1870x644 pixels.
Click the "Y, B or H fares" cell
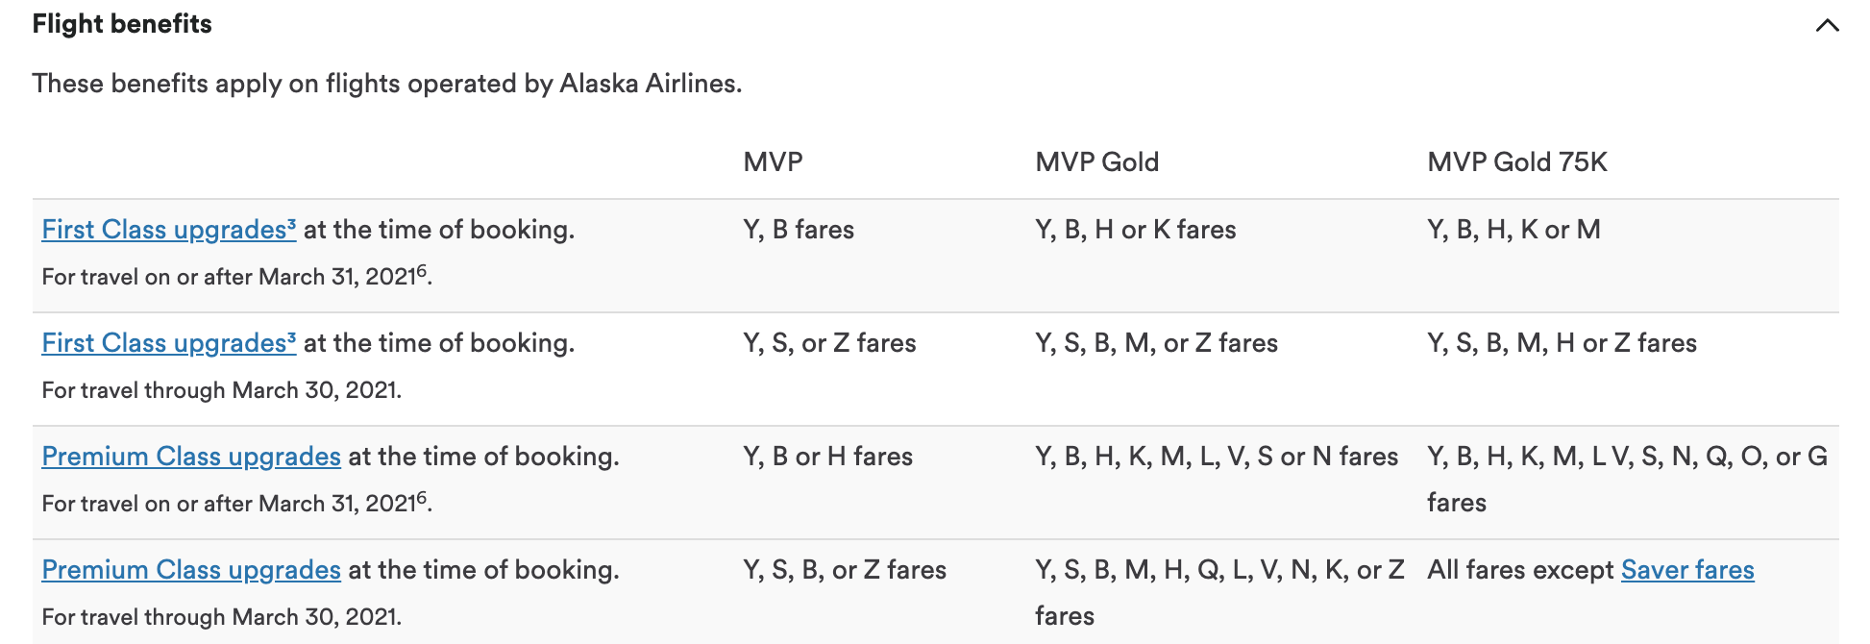(x=827, y=457)
